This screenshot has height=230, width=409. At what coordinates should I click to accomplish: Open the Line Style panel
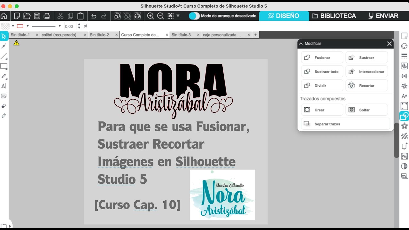click(x=404, y=56)
